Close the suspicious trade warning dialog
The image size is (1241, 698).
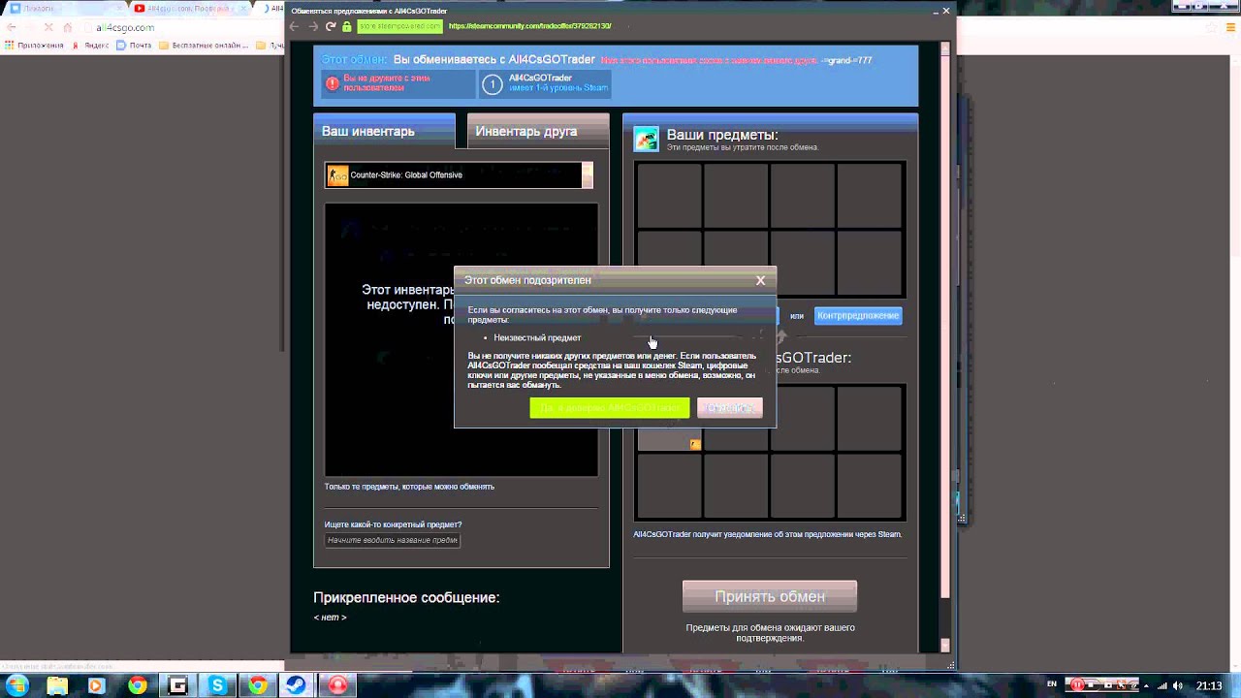760,280
